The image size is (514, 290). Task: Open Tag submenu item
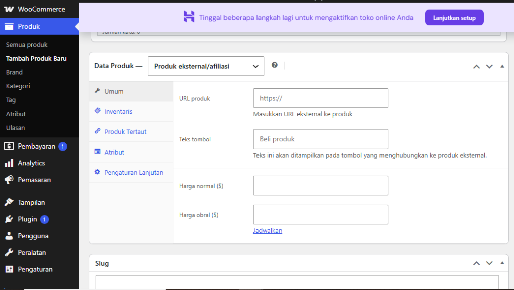pyautogui.click(x=11, y=100)
